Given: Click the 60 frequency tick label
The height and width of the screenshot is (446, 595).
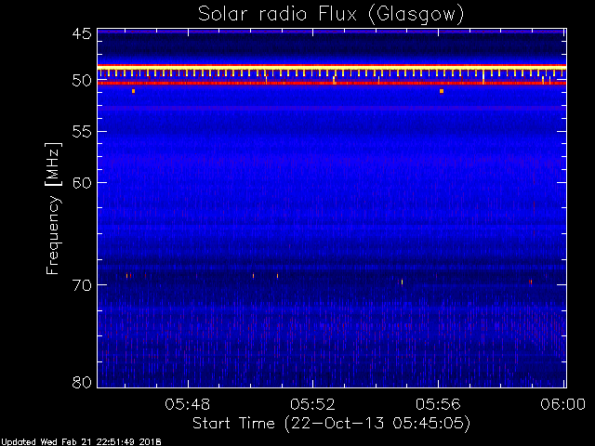Looking at the screenshot, I should (x=82, y=183).
